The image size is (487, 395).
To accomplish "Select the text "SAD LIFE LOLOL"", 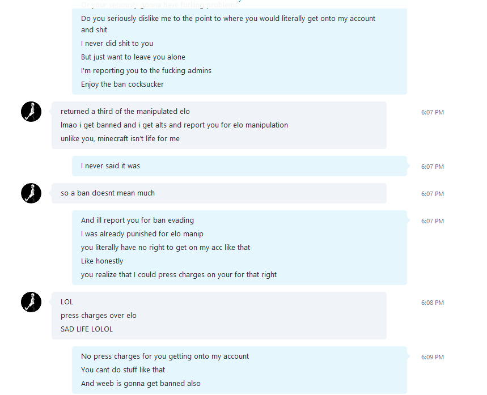I will (x=87, y=329).
